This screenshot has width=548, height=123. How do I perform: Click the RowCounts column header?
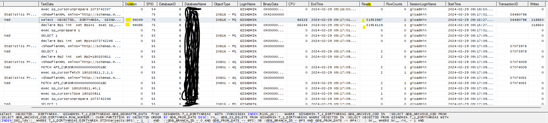[x=396, y=4]
